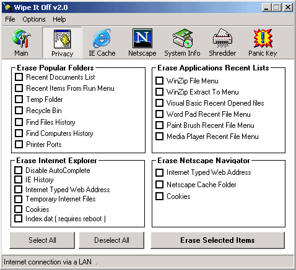Switch to the Netscape section
Screen dimensions: 296x270
tap(142, 43)
